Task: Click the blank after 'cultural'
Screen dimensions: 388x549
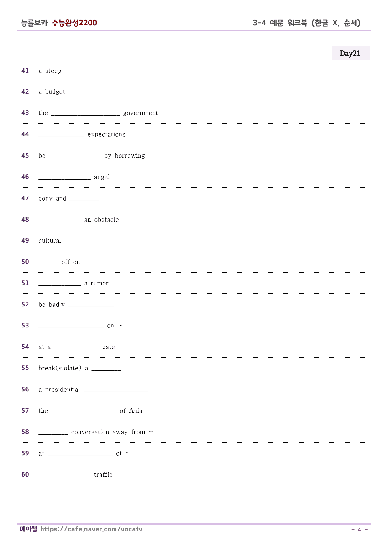Action: [79, 241]
